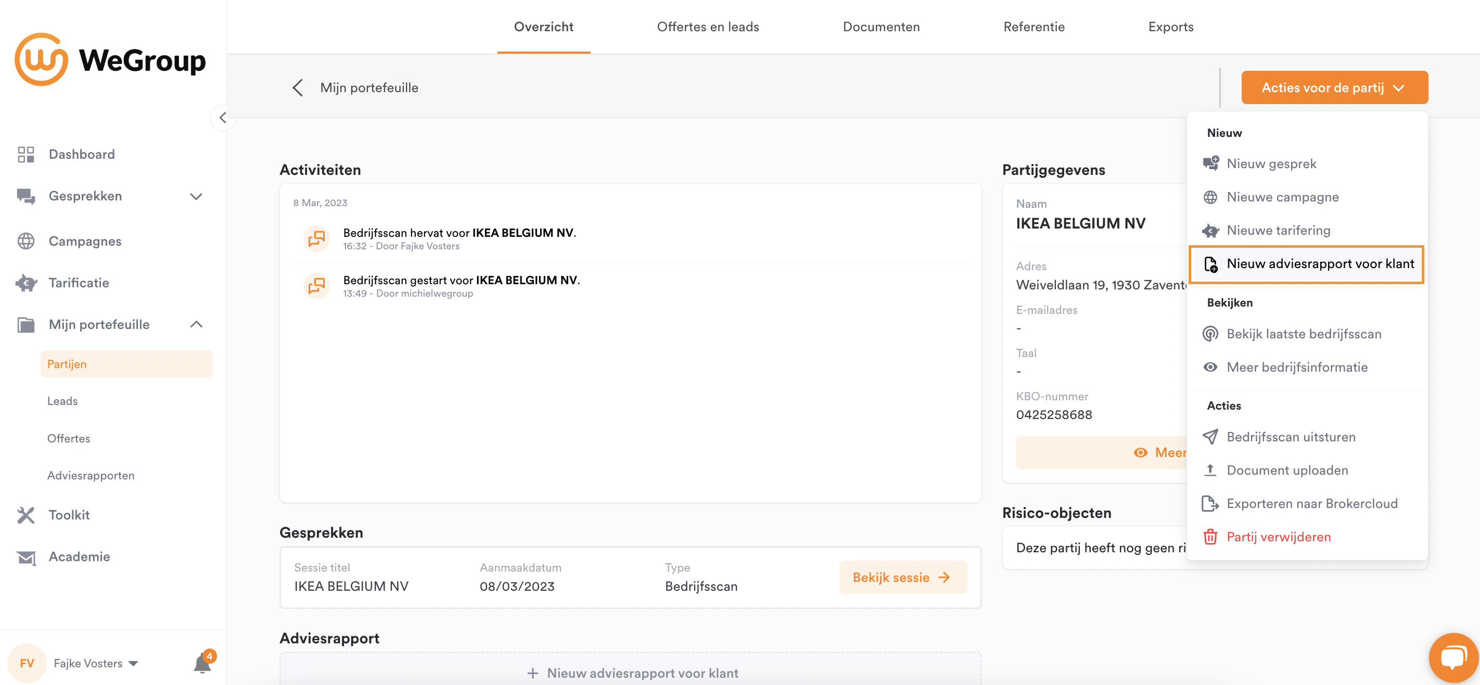Open the Fajke Vosters user dropdown
Screen dimensions: 1480x685
pos(96,663)
